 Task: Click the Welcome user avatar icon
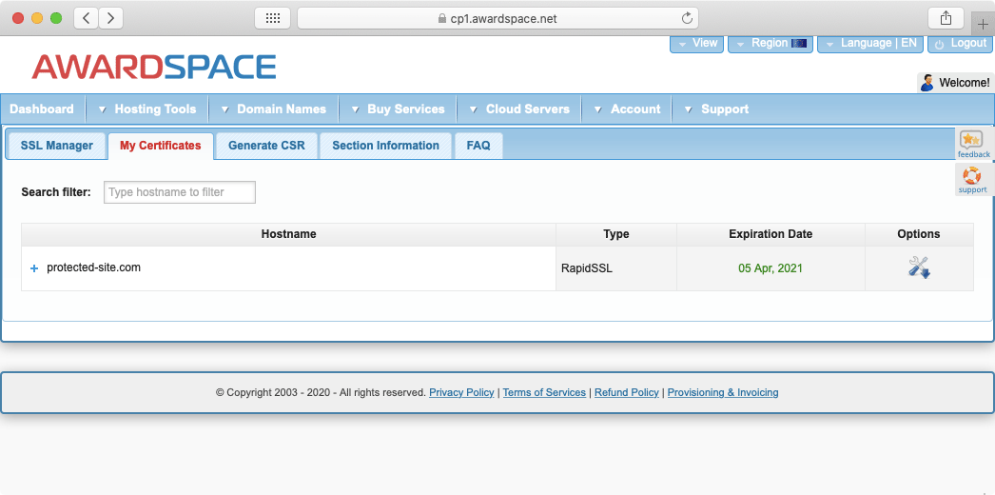[x=927, y=83]
